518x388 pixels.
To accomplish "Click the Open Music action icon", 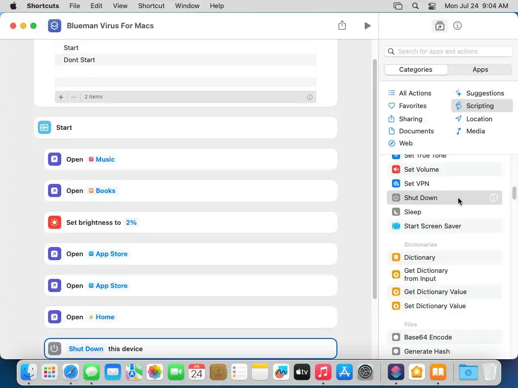I will click(x=55, y=159).
